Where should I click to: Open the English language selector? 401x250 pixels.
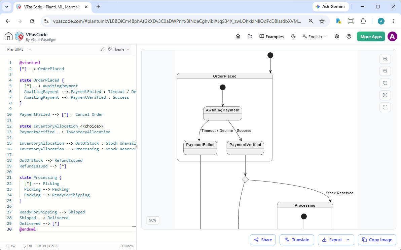315,37
